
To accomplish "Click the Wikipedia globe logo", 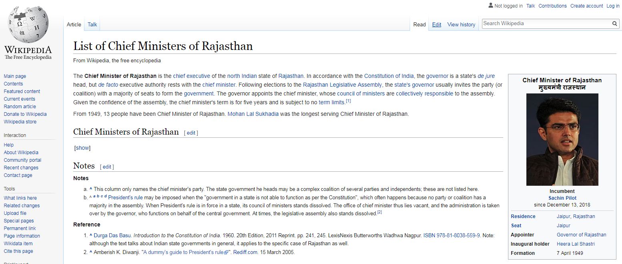I will 28,26.
